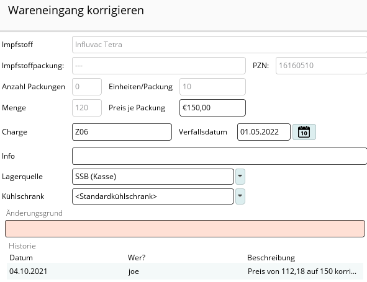The height and width of the screenshot is (282, 367).
Task: Expand the Kühlschrank dropdown arrow
Action: point(240,196)
